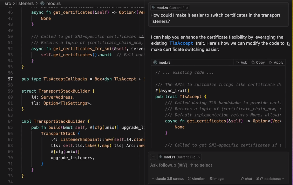Click src in the breadcrumb path
Screen dimensions: 293x185
[8, 3]
